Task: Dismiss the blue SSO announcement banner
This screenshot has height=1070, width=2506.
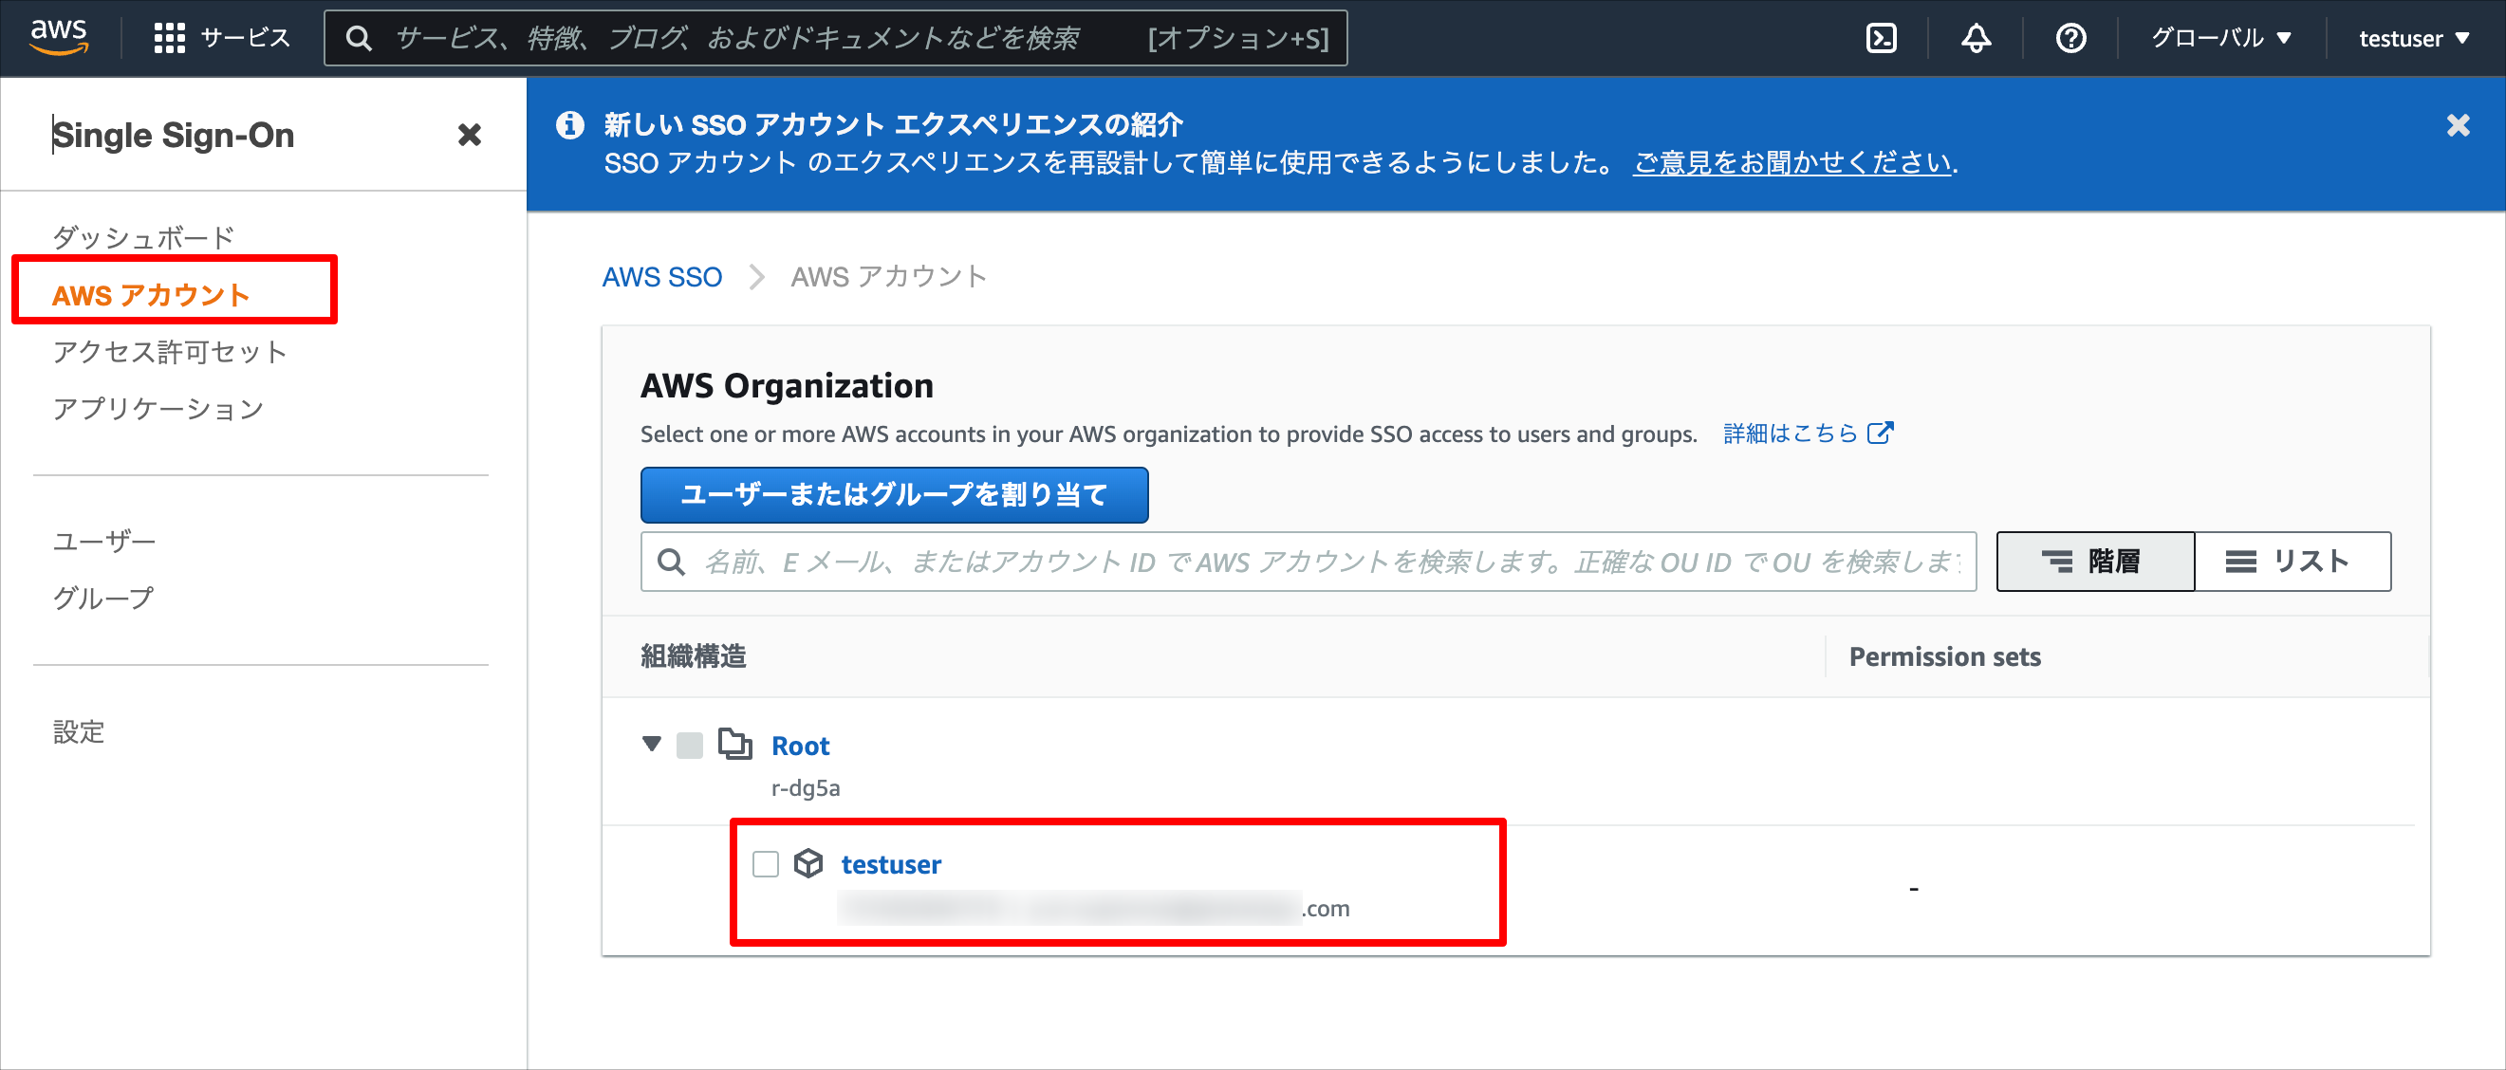Action: pos(2458,125)
